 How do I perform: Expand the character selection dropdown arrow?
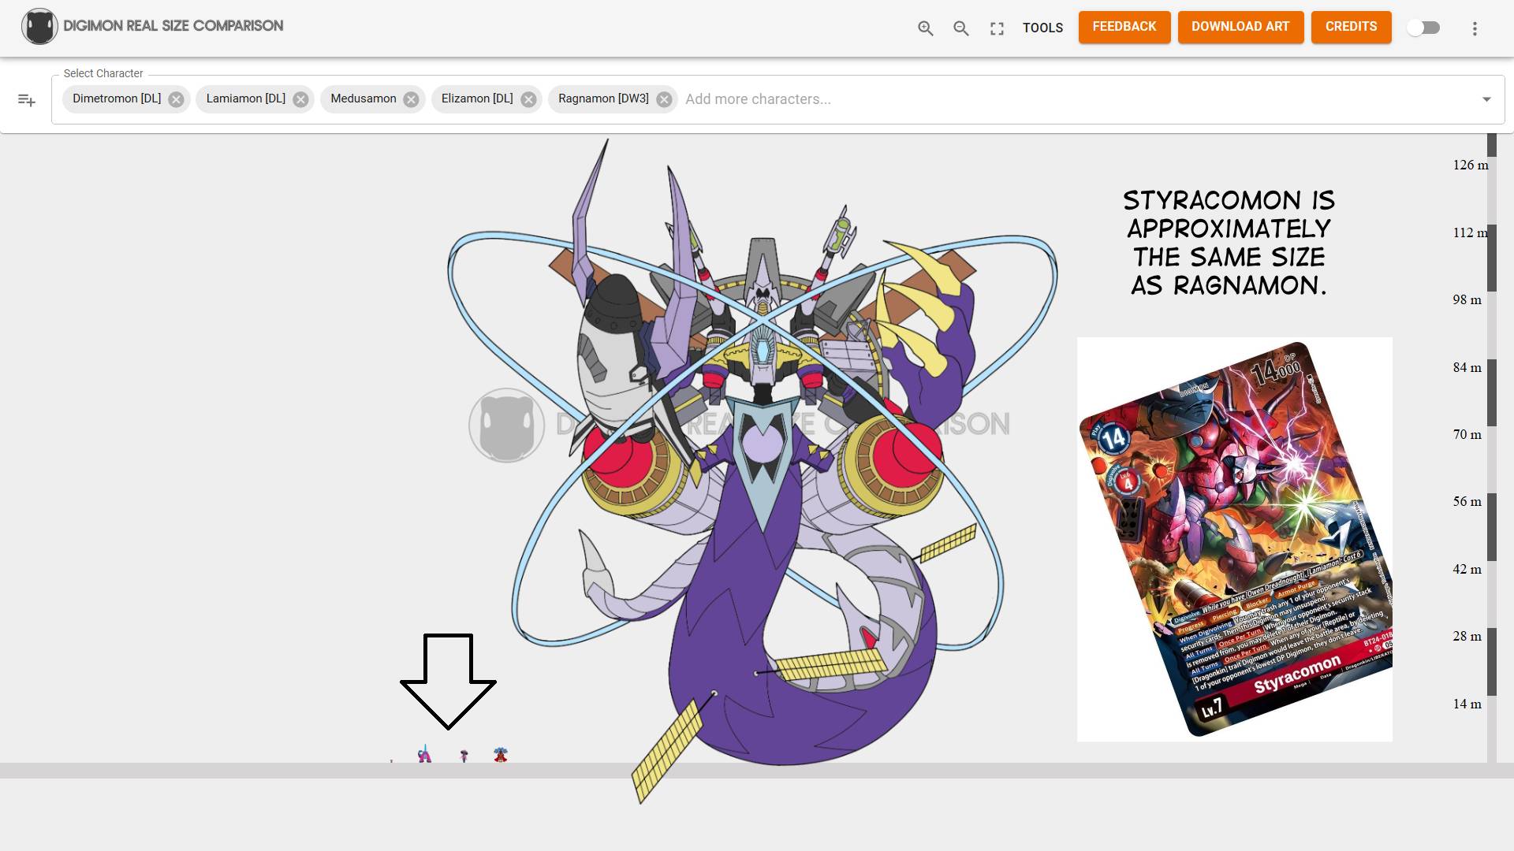[x=1486, y=99]
